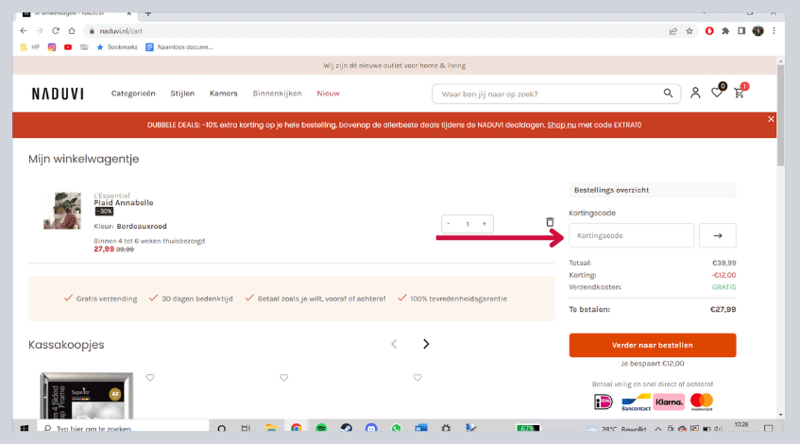Open the Chrome three-dot menu
The image size is (800, 444).
(x=774, y=31)
